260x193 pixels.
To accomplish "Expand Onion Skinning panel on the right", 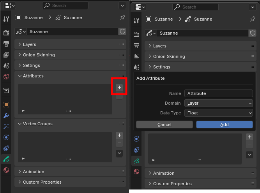I will [x=200, y=56].
